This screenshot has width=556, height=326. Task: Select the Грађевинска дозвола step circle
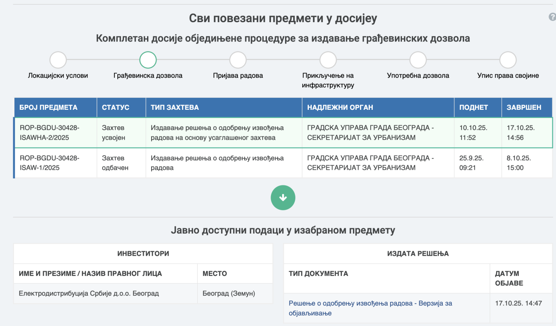(x=148, y=60)
